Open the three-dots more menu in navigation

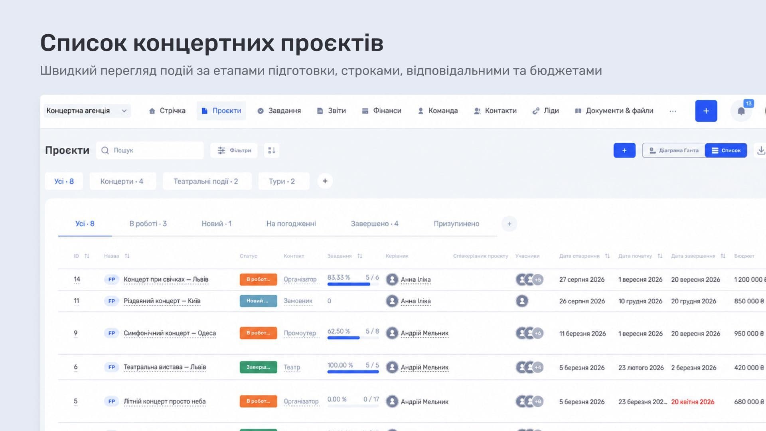[673, 111]
